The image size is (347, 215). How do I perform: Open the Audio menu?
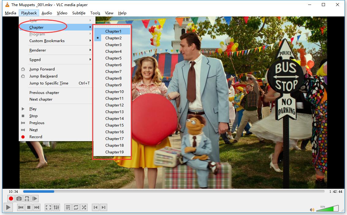47,13
